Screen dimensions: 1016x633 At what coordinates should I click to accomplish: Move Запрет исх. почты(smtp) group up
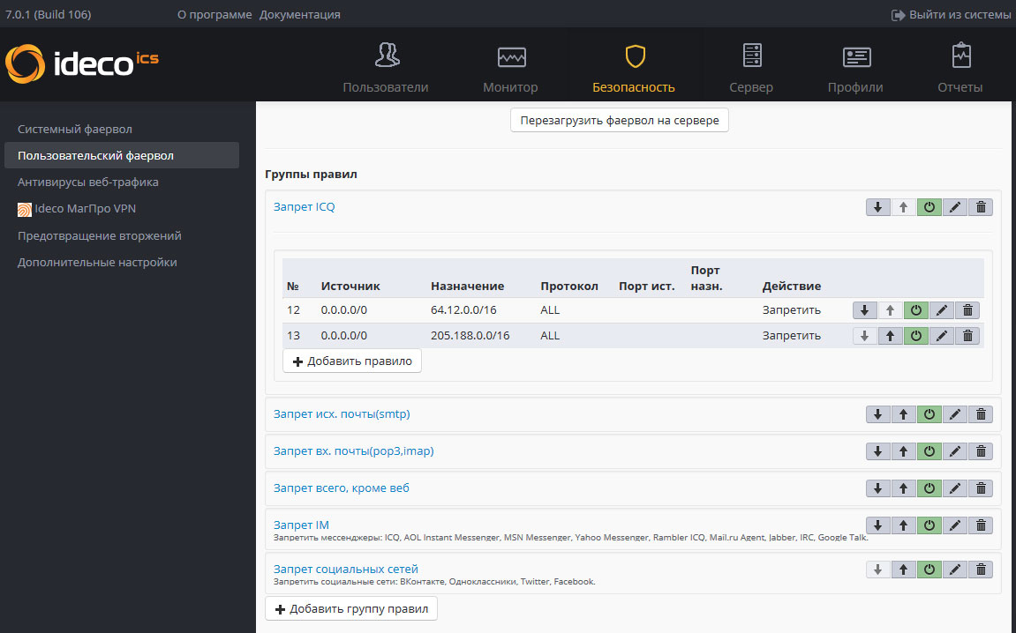click(x=903, y=414)
